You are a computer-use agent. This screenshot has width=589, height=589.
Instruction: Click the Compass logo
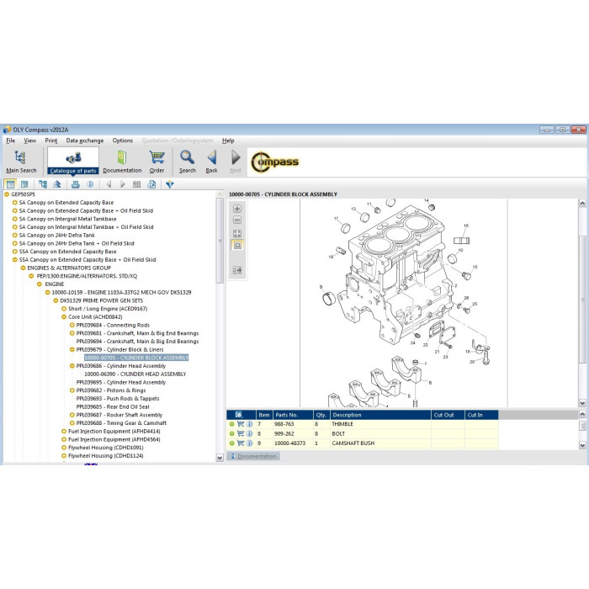click(274, 162)
